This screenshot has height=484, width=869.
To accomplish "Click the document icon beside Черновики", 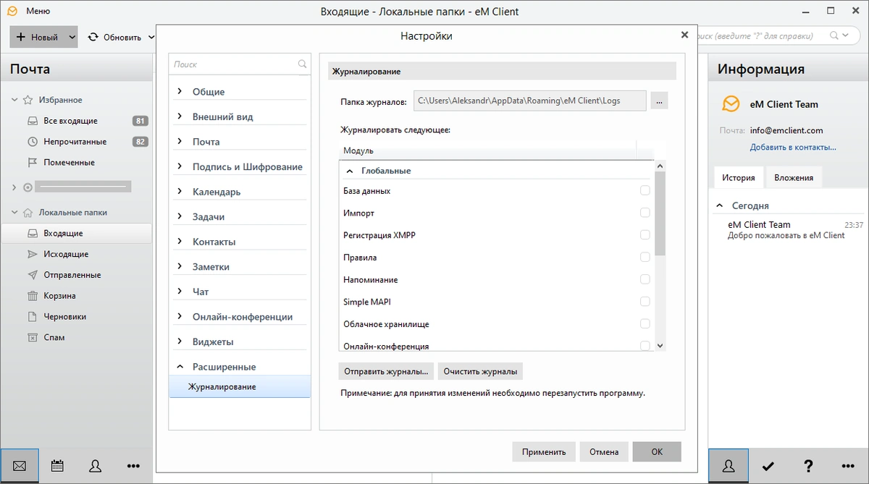I will [x=32, y=316].
